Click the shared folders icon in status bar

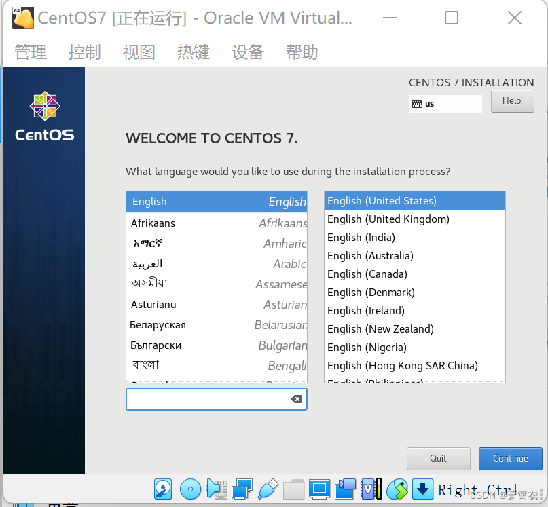point(295,489)
